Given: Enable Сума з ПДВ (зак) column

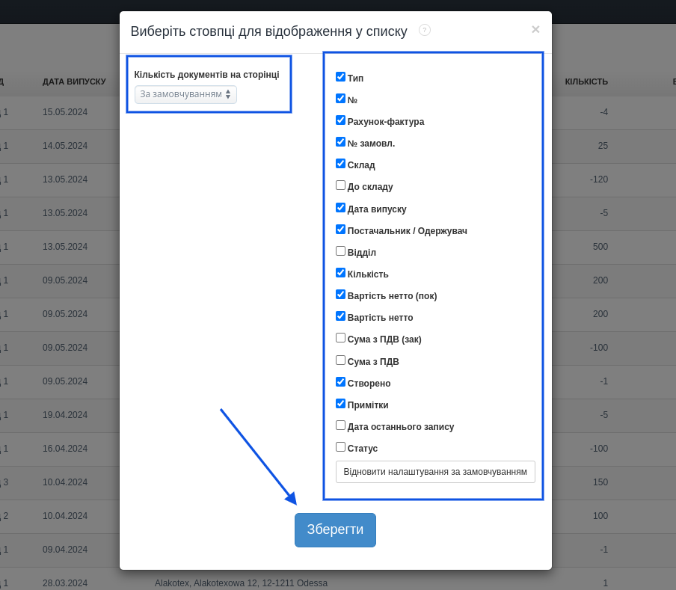Looking at the screenshot, I should 340,338.
